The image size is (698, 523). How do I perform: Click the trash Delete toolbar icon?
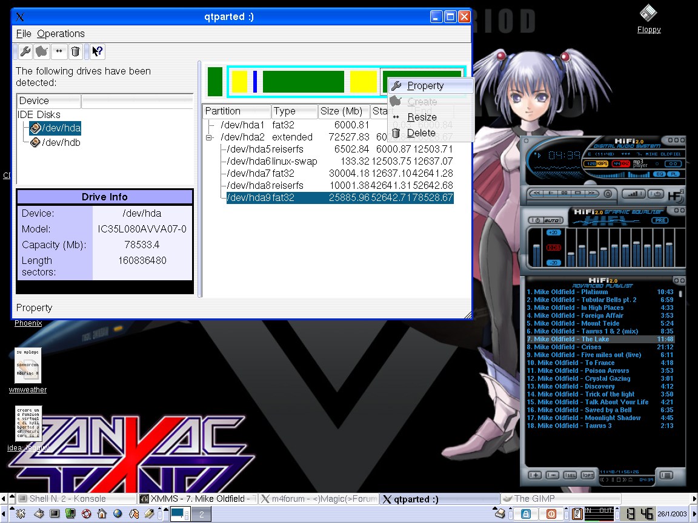[75, 51]
